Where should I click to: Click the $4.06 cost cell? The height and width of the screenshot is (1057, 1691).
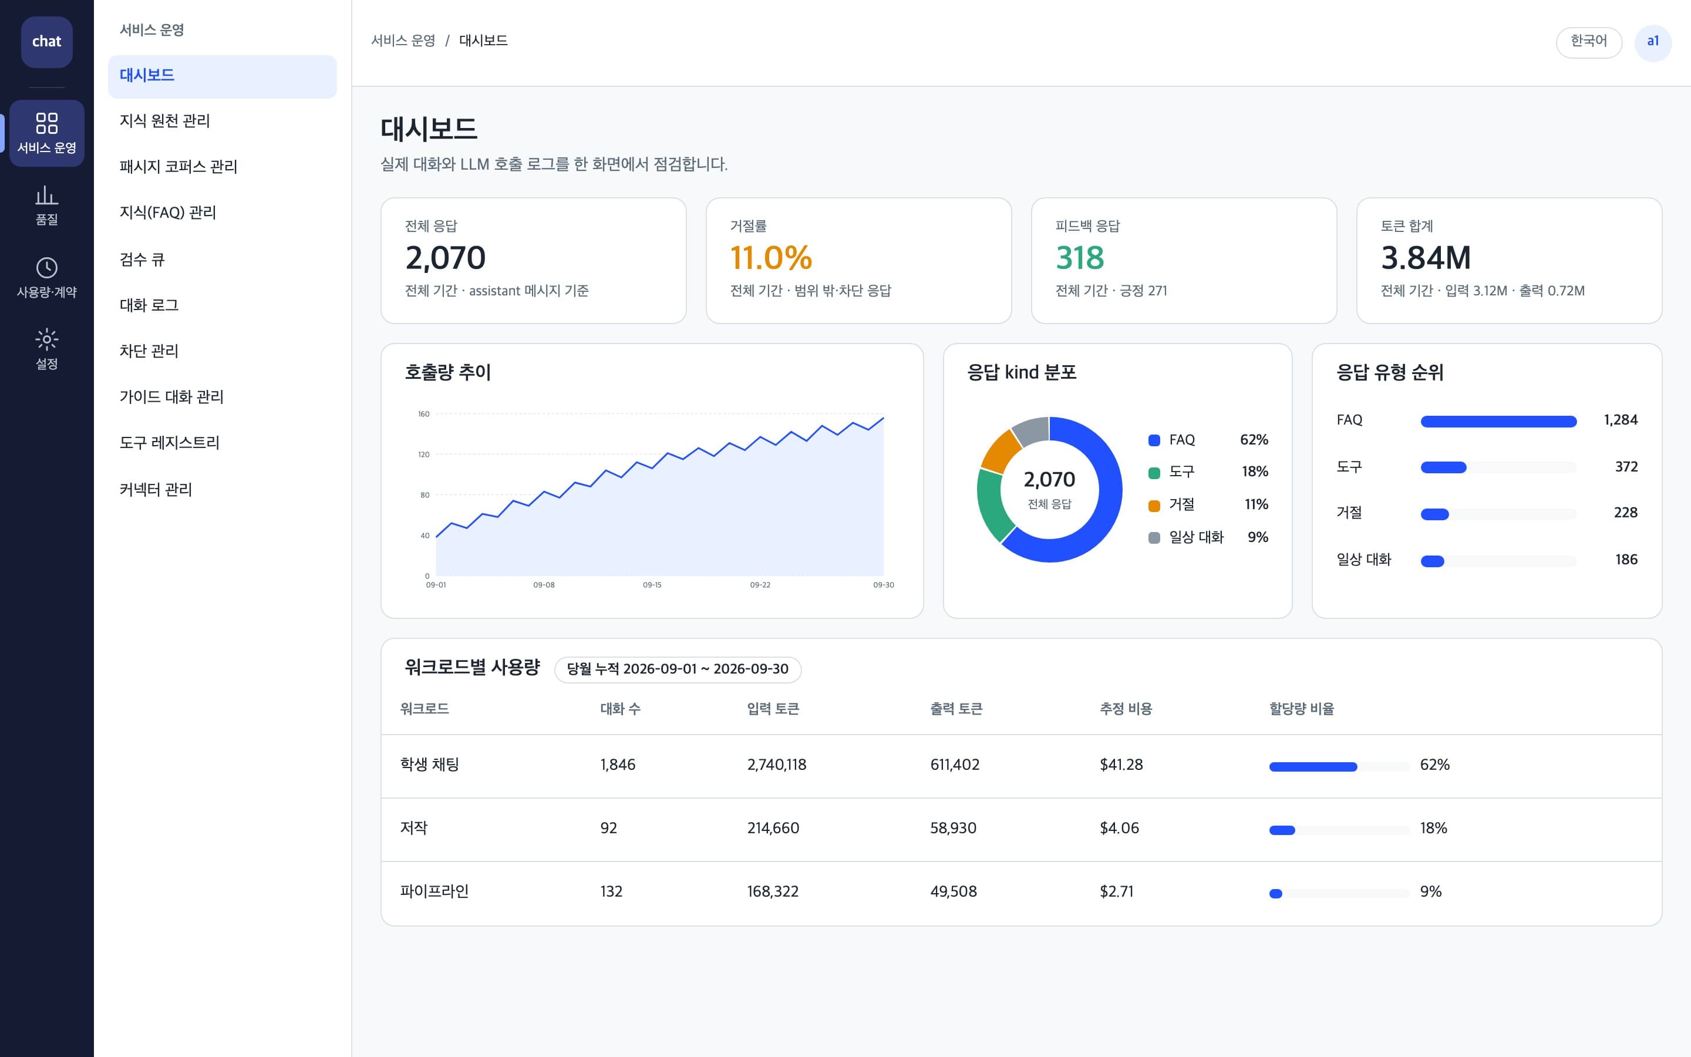(1119, 829)
